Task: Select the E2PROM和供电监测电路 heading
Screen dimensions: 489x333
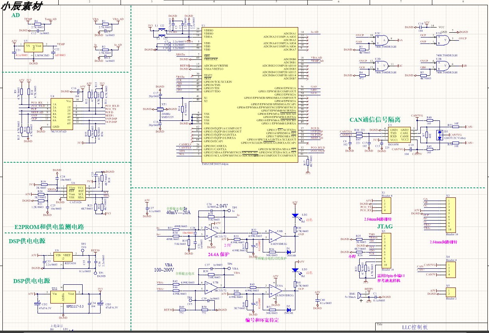Action: coord(49,227)
